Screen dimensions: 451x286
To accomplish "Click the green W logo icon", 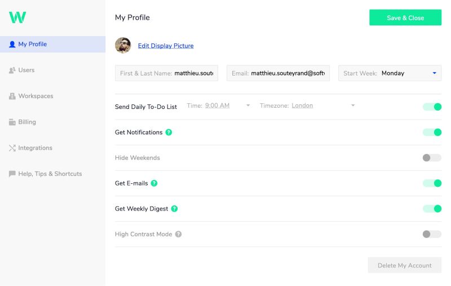I will tap(17, 17).
